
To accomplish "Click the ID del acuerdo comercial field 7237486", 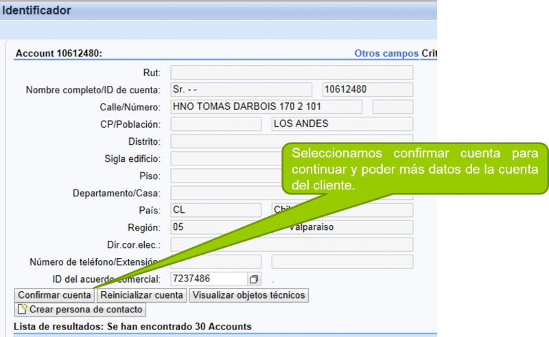I will pos(209,279).
